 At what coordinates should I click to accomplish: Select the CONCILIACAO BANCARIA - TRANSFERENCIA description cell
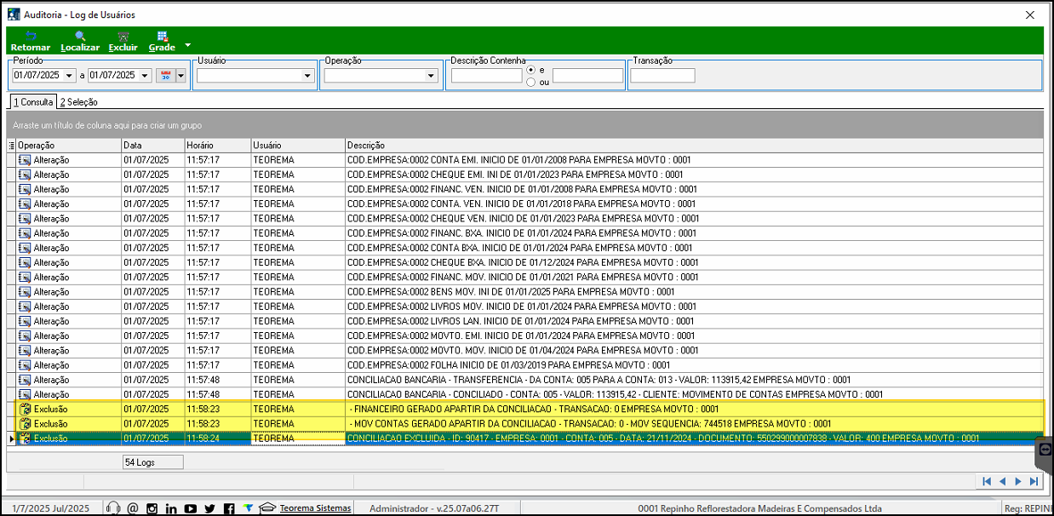point(694,380)
